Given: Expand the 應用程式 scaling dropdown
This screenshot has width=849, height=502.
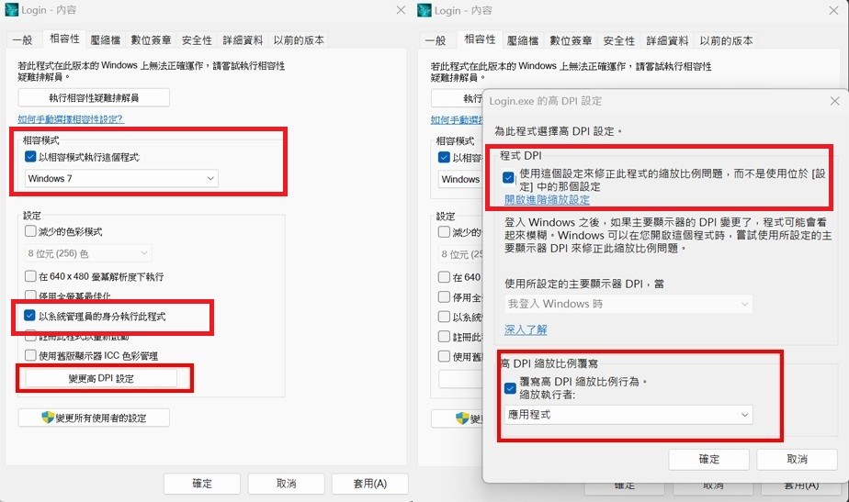Looking at the screenshot, I should coord(628,416).
